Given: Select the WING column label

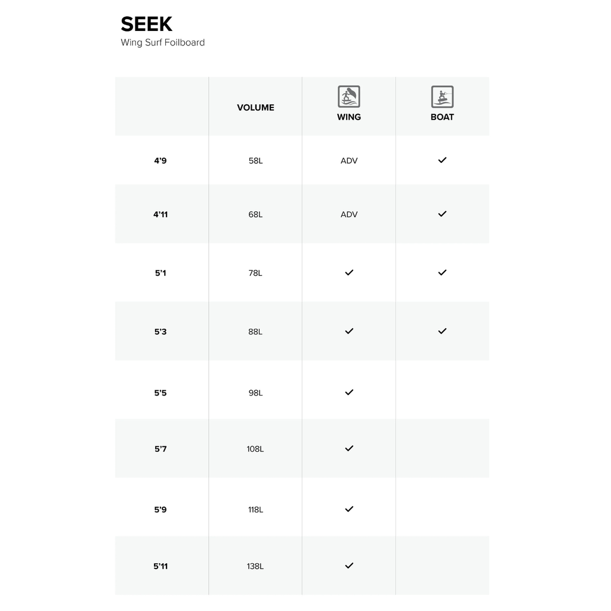Looking at the screenshot, I should pos(348,117).
